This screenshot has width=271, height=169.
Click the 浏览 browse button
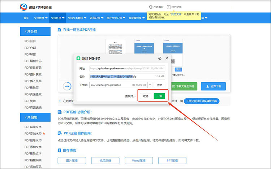click(159, 85)
